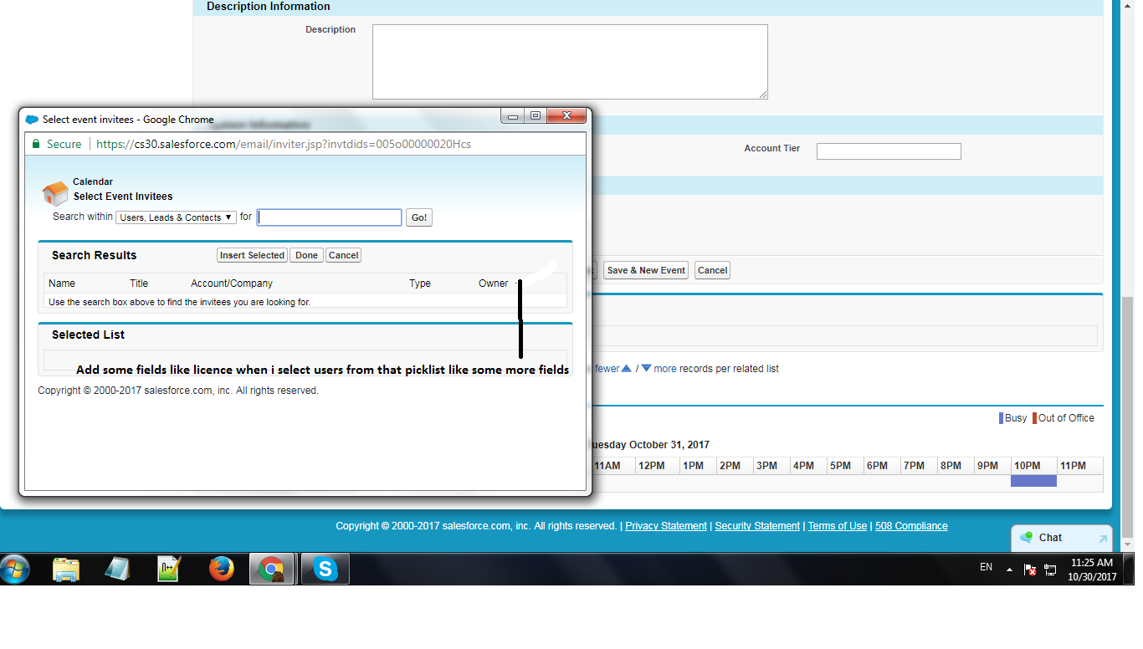The width and height of the screenshot is (1143, 649).
Task: Click the Done button in the popup
Action: tap(306, 255)
